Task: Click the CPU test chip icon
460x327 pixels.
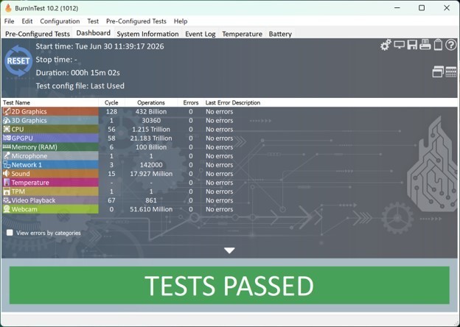Action: click(7, 129)
